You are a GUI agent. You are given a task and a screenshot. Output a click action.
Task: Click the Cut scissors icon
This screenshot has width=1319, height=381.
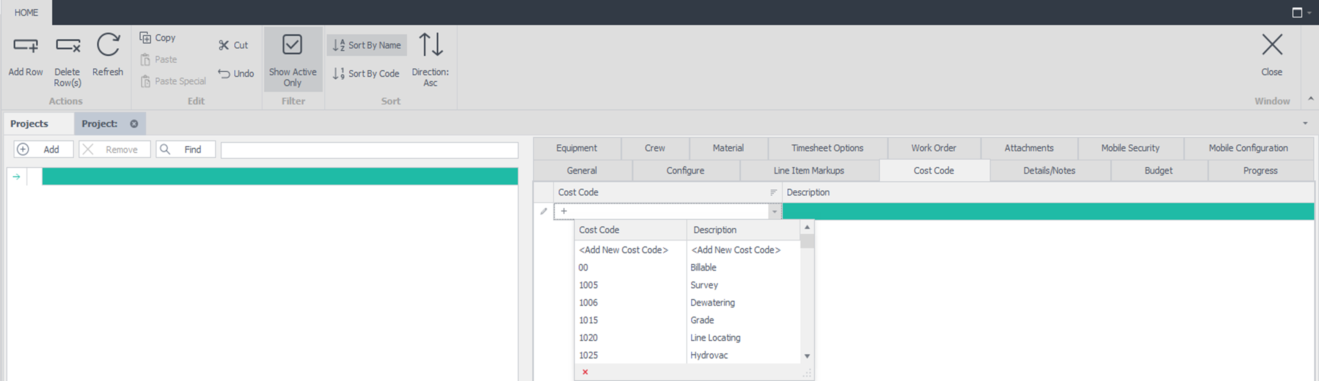224,45
